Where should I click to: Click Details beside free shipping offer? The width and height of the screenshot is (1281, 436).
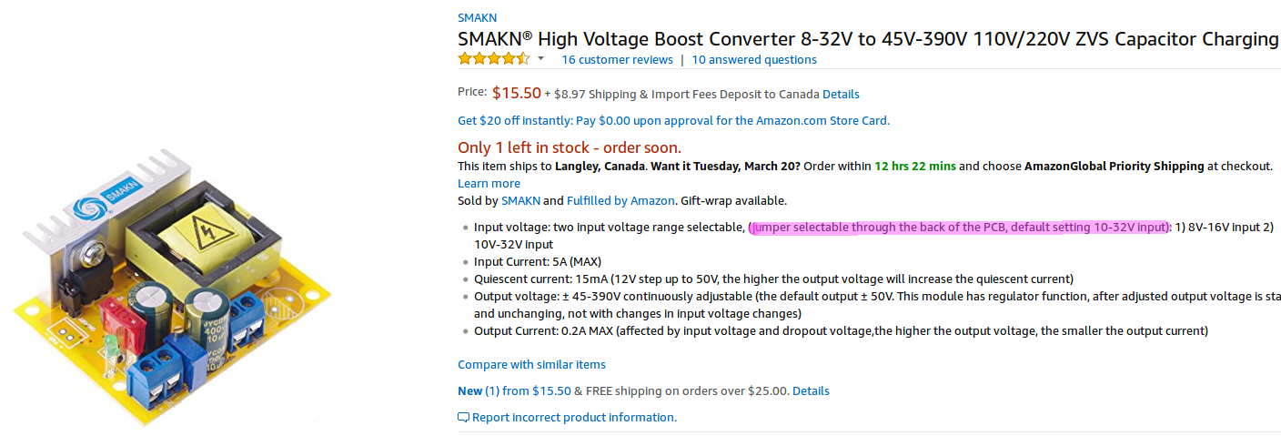coord(811,390)
